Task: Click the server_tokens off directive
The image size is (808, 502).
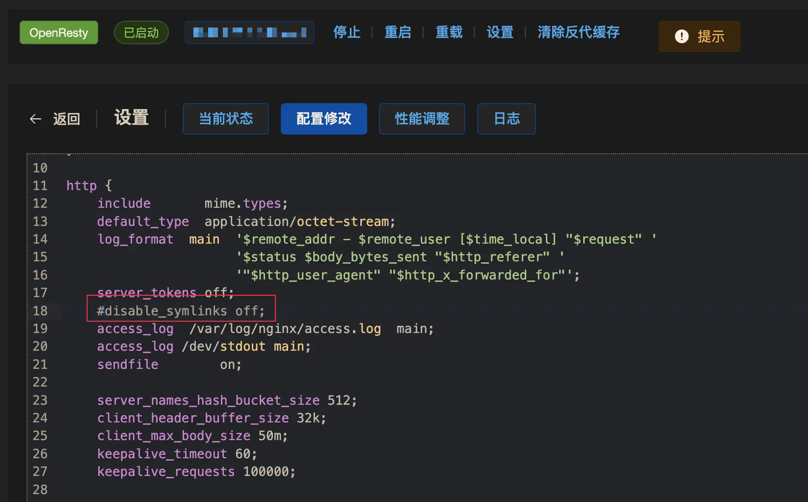Action: coord(165,293)
